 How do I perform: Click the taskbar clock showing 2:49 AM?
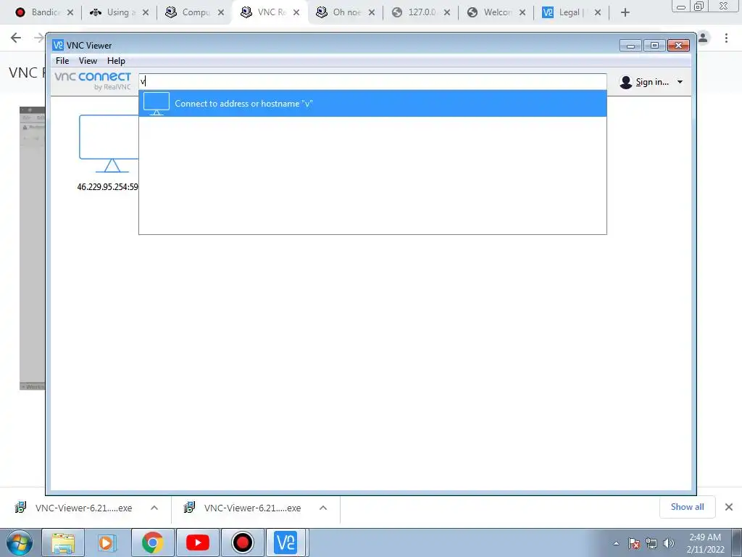click(706, 543)
